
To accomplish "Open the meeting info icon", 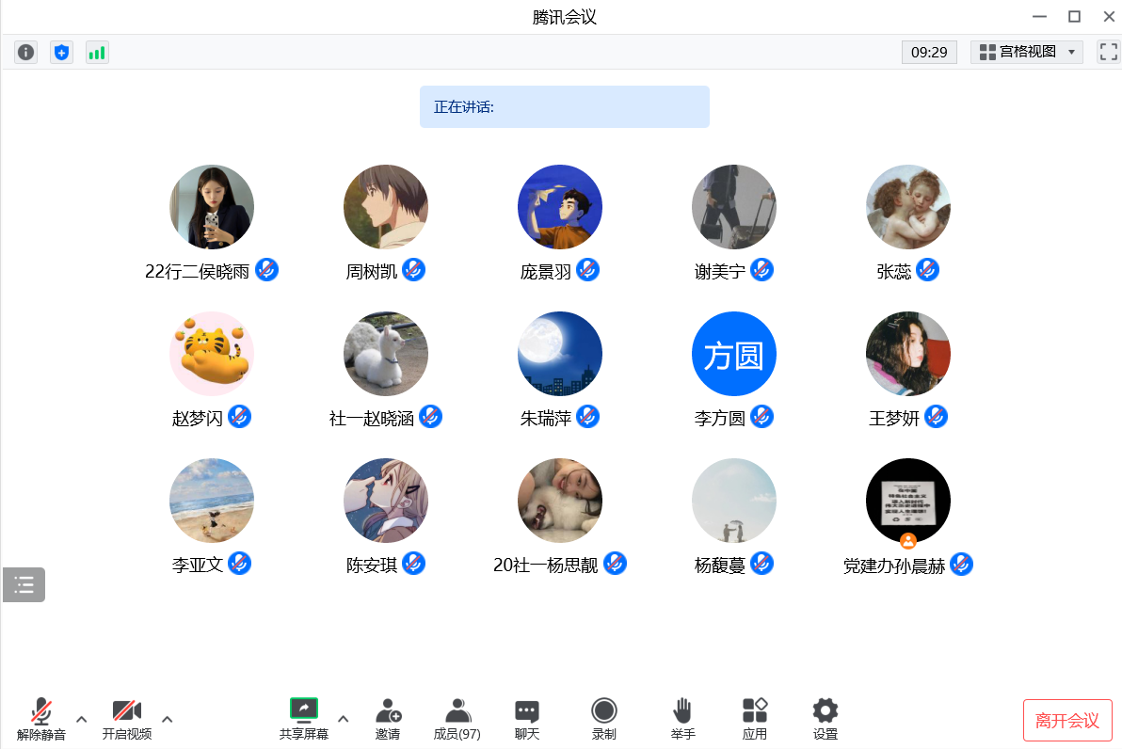I will (26, 53).
